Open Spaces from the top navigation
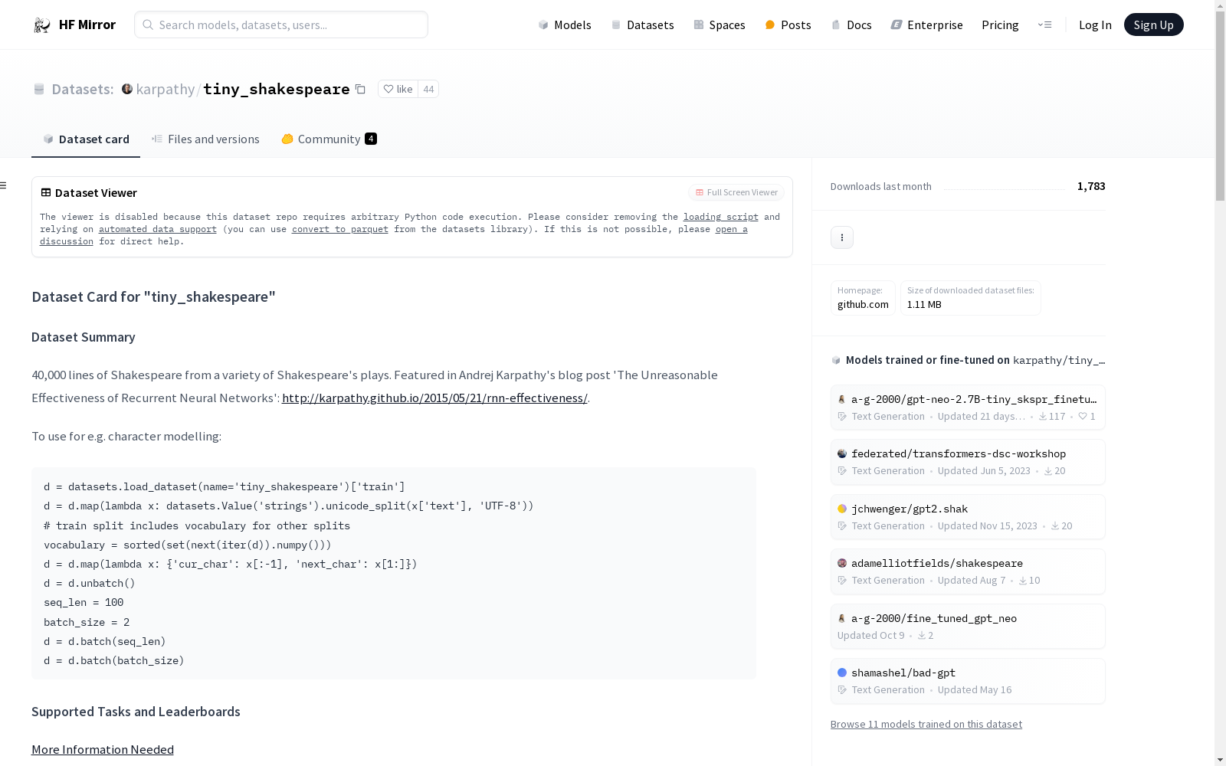 coord(720,25)
